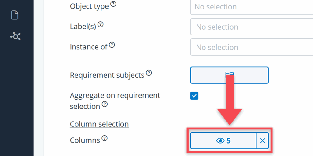The height and width of the screenshot is (156, 313).
Task: Click help icon beside Instance of
Action: (x=112, y=45)
